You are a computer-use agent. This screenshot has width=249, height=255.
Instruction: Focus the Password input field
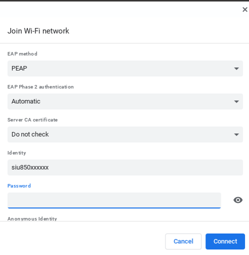114,200
